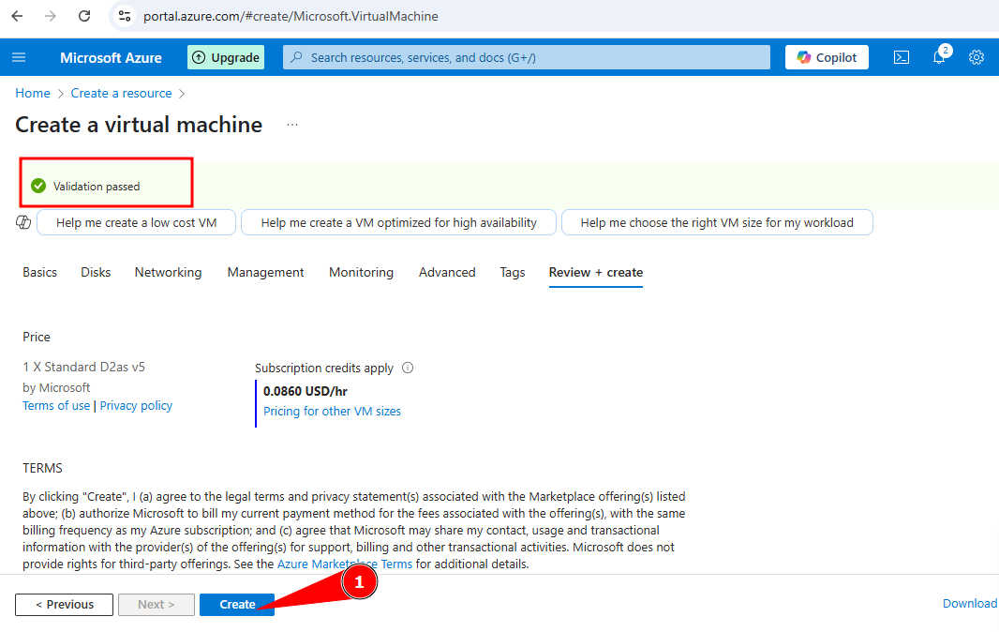This screenshot has width=999, height=632.
Task: Click Help me choose the right VM size
Action: point(717,222)
